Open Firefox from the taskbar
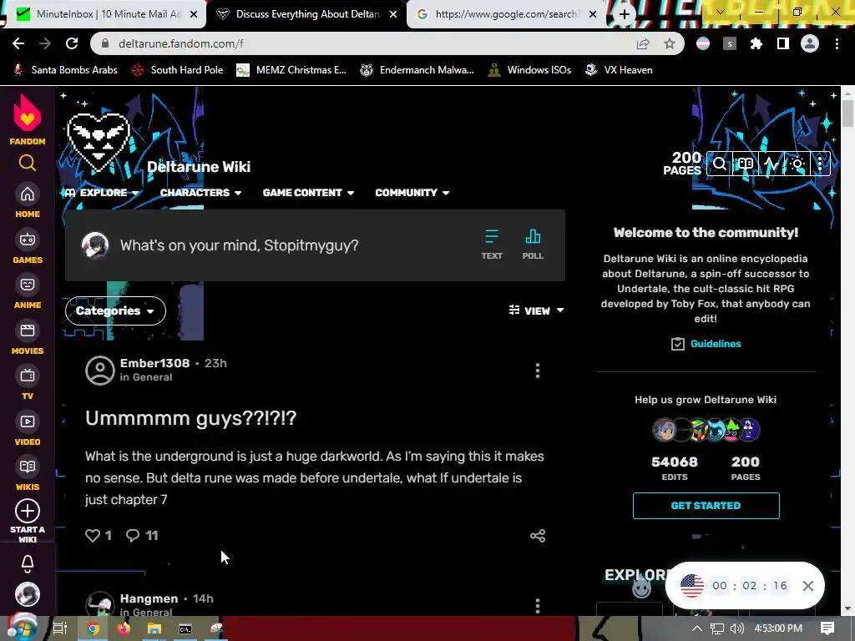The height and width of the screenshot is (641, 855). [124, 628]
